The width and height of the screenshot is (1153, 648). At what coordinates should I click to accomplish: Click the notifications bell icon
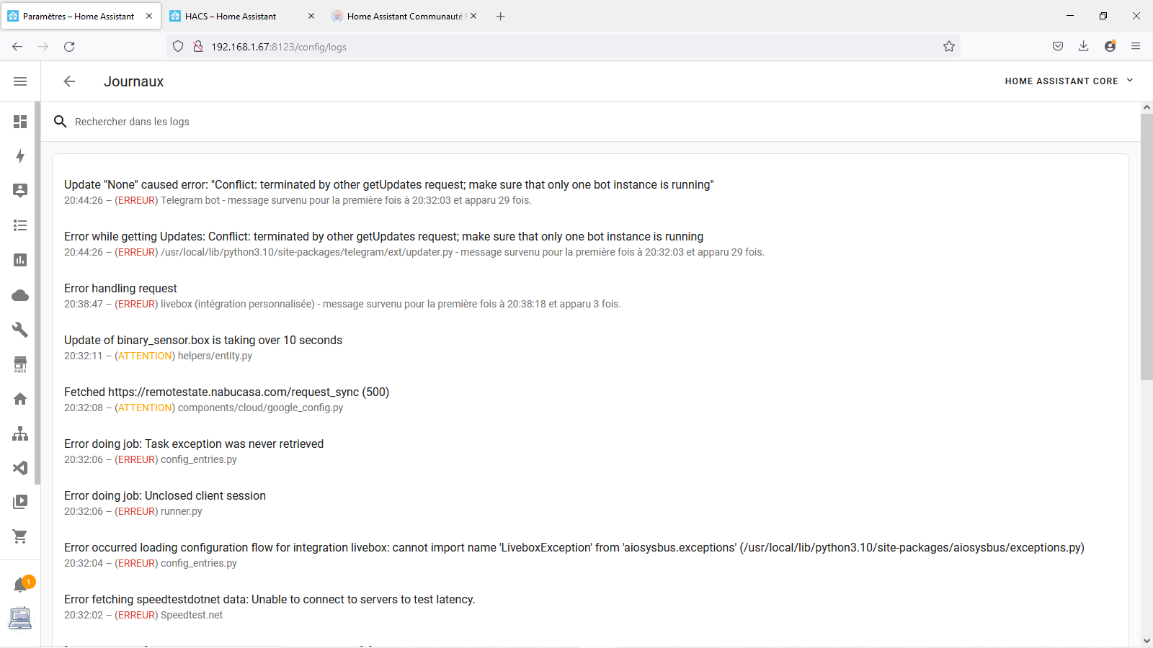[20, 585]
